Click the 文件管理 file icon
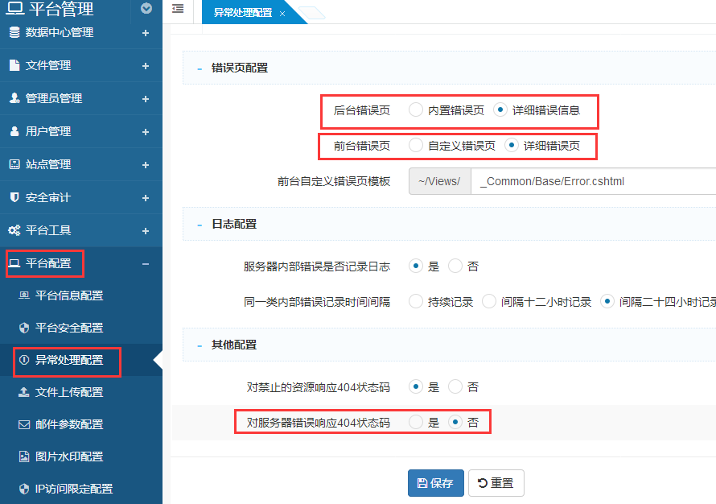This screenshot has height=504, width=716. click(14, 65)
